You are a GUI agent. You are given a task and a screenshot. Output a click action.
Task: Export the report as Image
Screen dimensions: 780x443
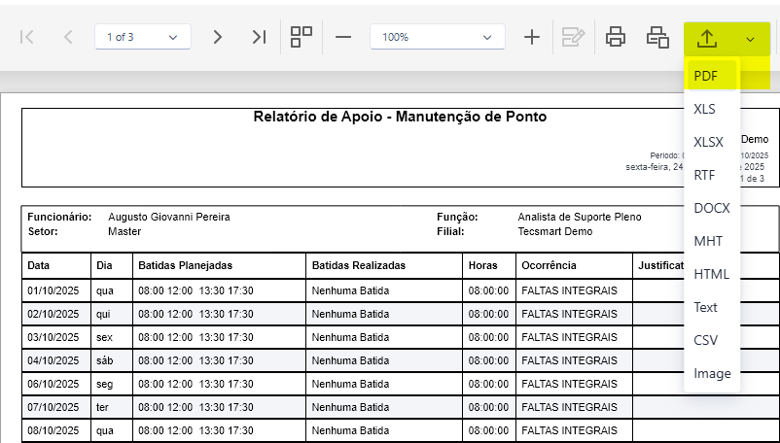coord(712,373)
